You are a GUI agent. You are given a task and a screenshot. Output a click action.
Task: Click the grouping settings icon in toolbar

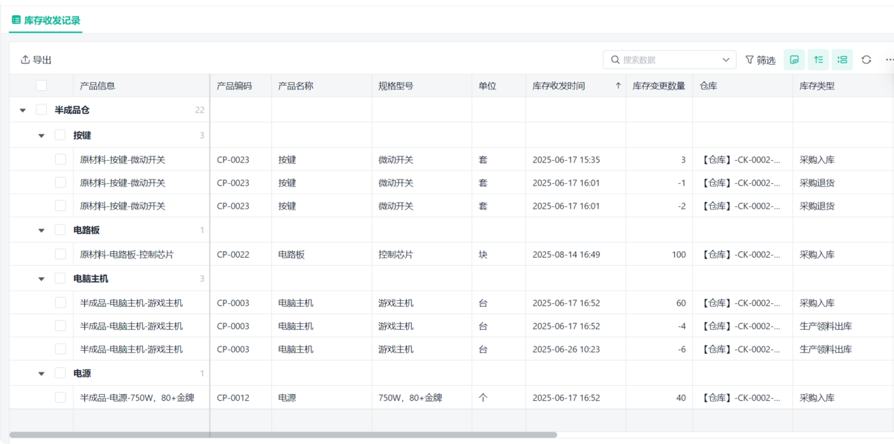(843, 60)
